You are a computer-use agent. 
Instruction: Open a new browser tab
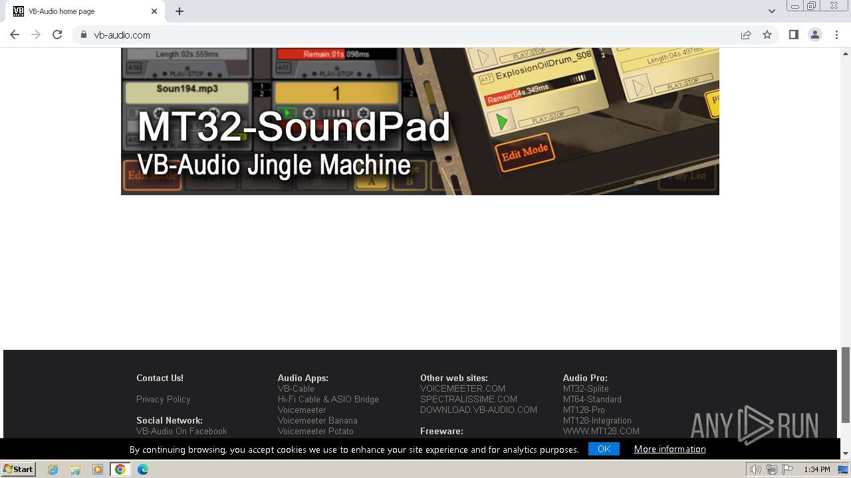coord(180,11)
